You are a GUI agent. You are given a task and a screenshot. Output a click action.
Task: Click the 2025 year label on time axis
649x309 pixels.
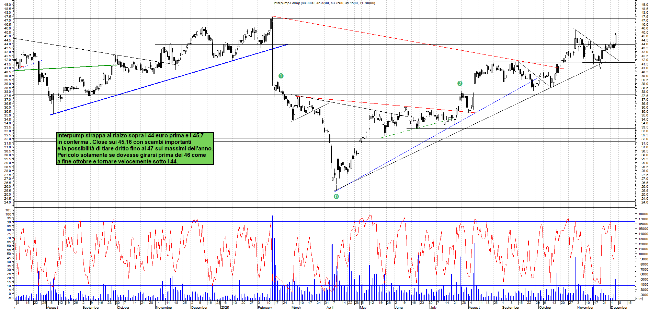pyautogui.click(x=225, y=307)
